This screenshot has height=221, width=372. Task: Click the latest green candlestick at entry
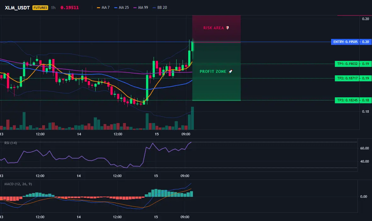(x=192, y=46)
